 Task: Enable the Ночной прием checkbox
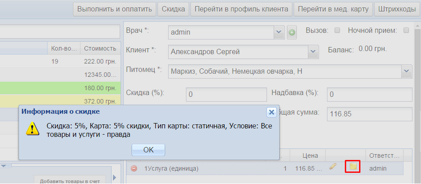click(x=406, y=30)
